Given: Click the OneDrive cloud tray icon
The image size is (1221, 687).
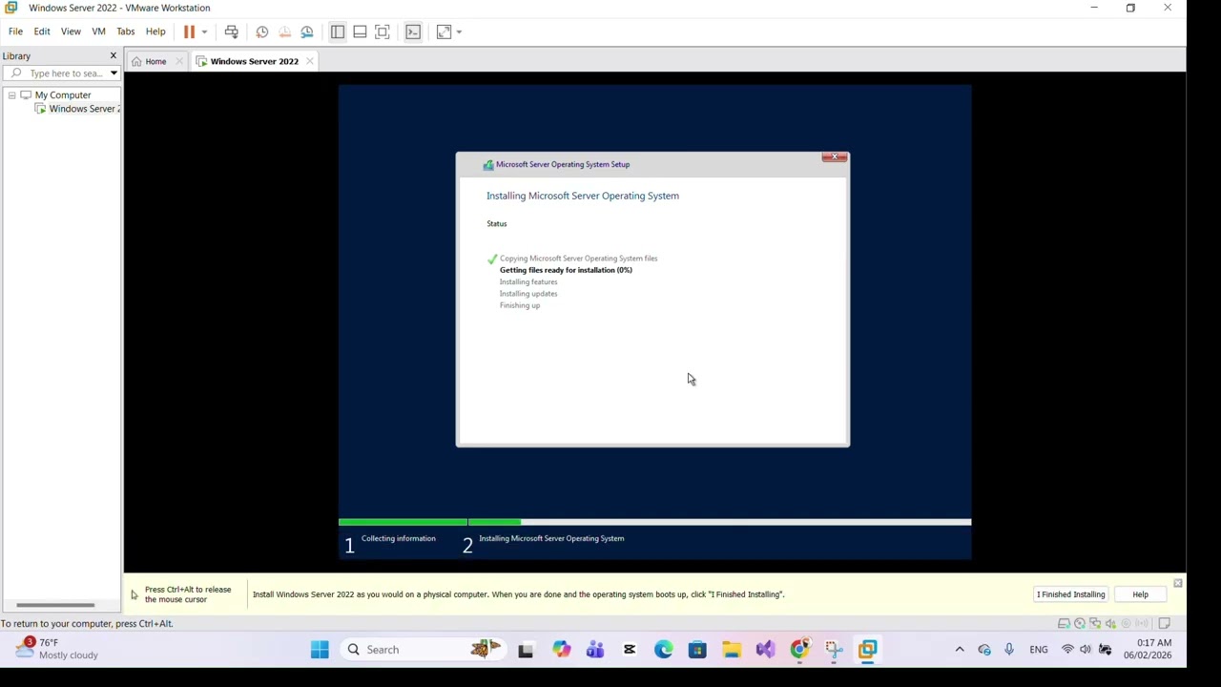Looking at the screenshot, I should point(984,650).
